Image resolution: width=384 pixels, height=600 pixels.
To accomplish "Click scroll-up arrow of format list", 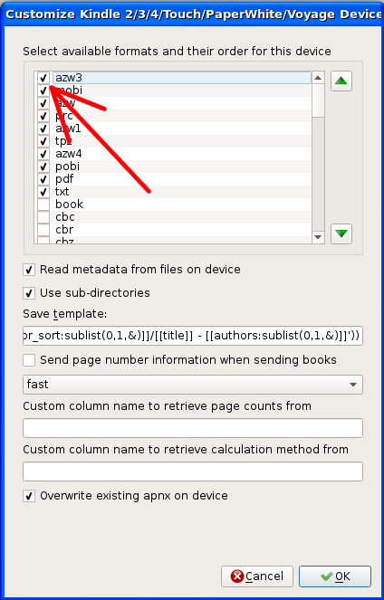I will (318, 78).
